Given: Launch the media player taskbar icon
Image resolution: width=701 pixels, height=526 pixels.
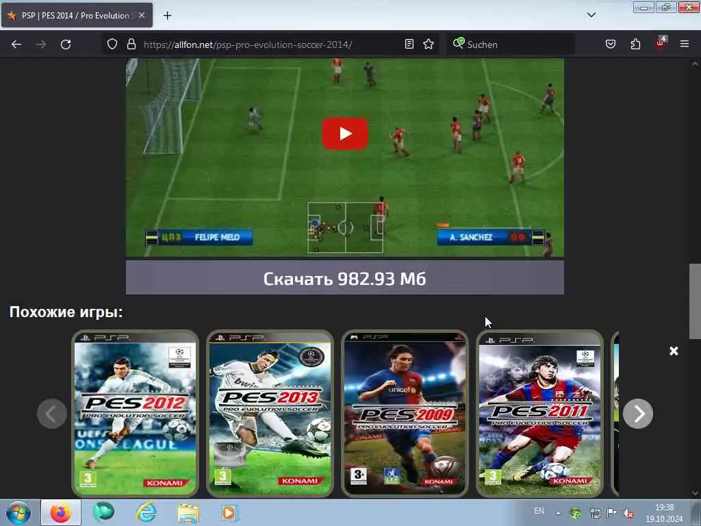Looking at the screenshot, I should 229,512.
